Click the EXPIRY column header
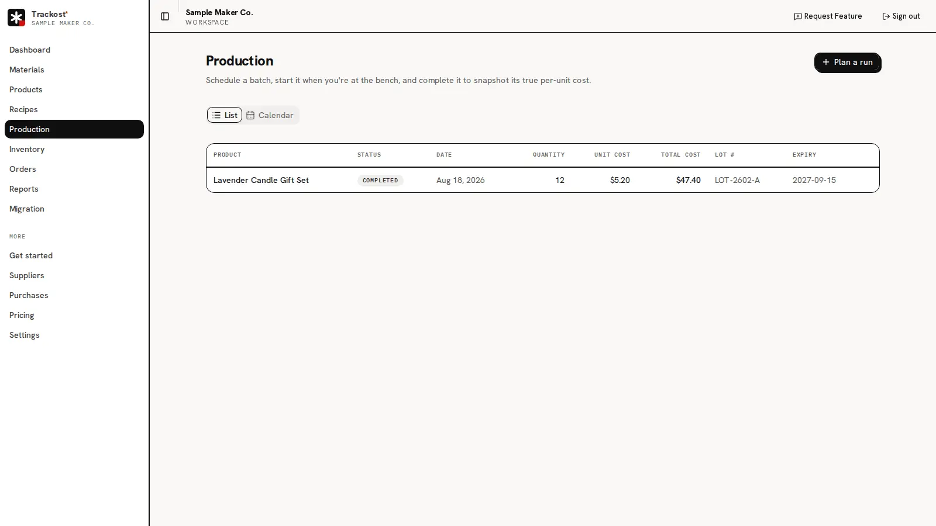The width and height of the screenshot is (936, 526). [804, 155]
